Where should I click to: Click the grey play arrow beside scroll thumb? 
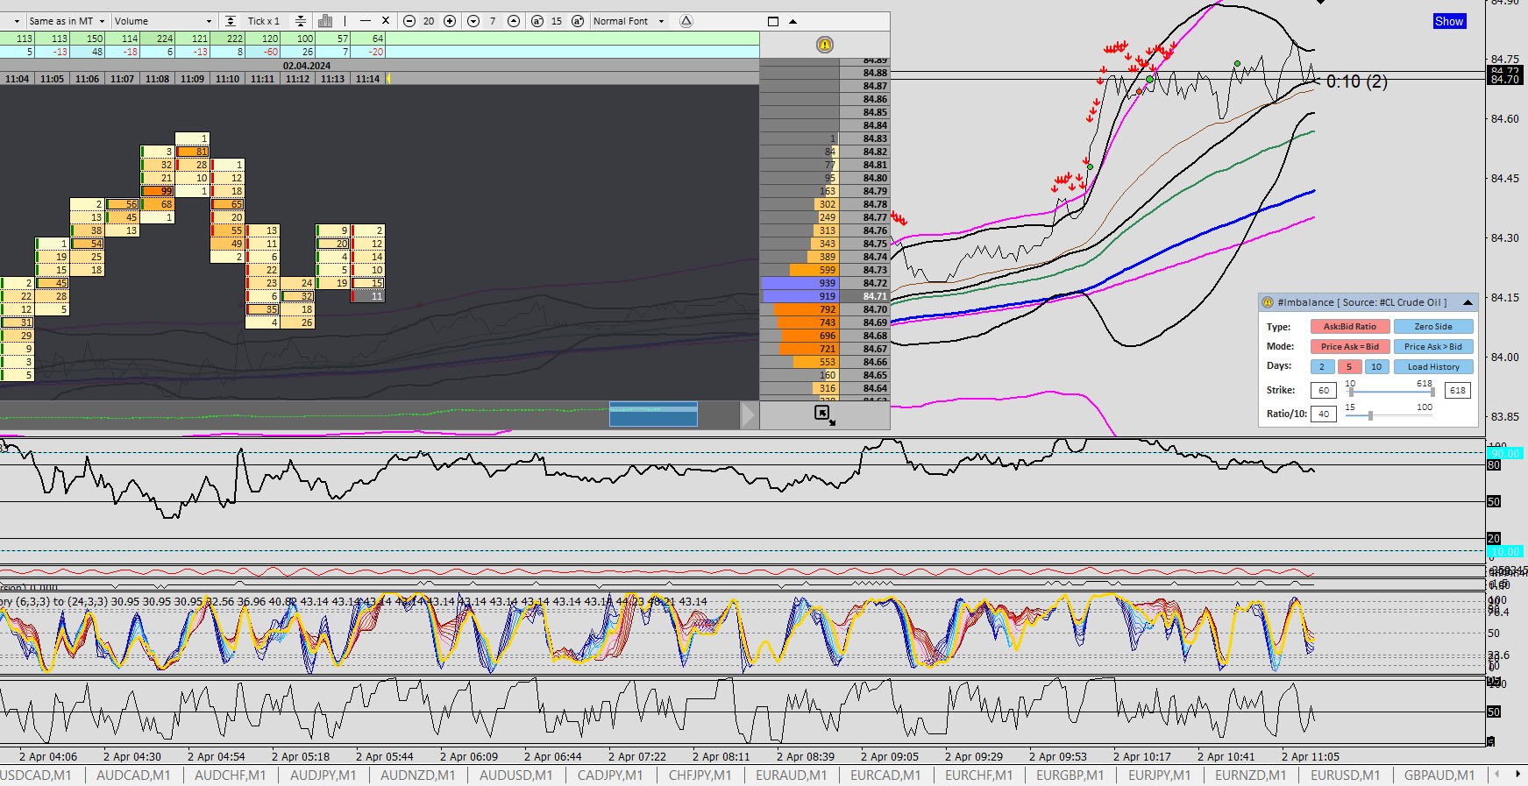coord(749,414)
